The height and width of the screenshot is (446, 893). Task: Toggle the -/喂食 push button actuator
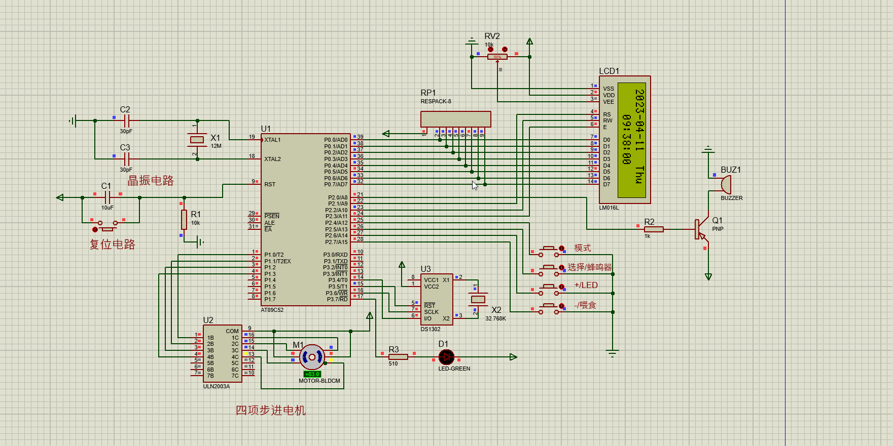[x=561, y=306]
